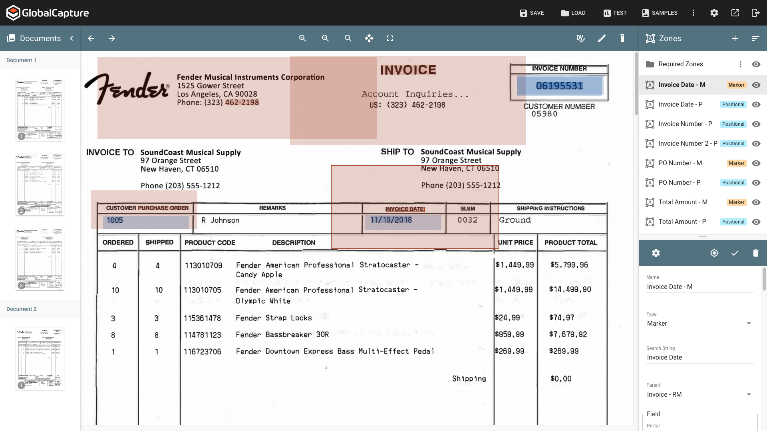Fit the document to screen
Image resolution: width=767 pixels, height=431 pixels.
pyautogui.click(x=390, y=38)
